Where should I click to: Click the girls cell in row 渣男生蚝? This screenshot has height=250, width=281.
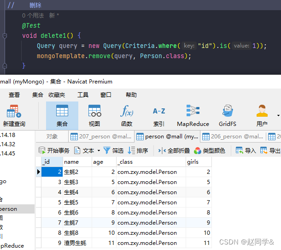tap(199, 243)
